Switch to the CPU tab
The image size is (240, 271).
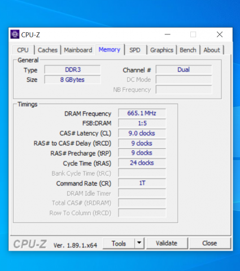point(23,50)
